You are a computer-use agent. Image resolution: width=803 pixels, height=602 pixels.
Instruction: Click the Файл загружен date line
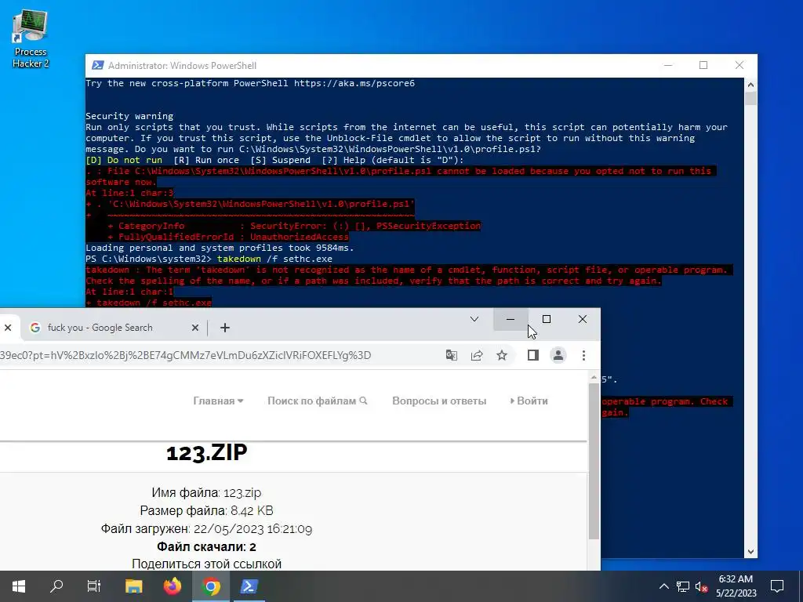206,528
